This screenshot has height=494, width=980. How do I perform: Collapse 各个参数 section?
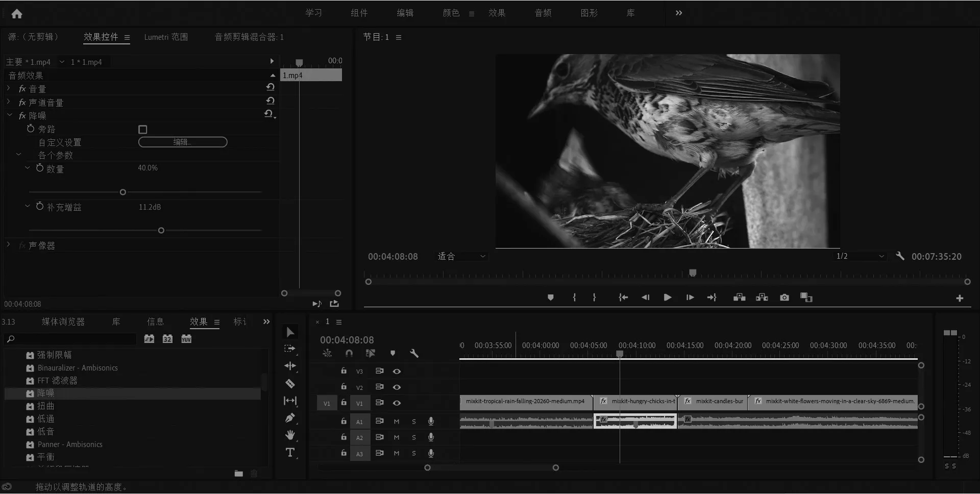point(19,155)
